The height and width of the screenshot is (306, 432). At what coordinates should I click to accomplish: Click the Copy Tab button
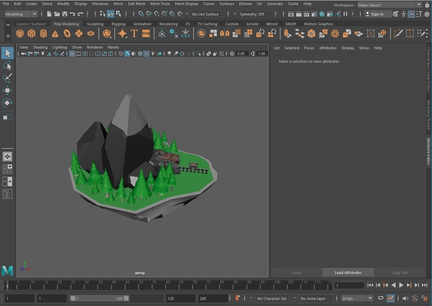coord(400,273)
